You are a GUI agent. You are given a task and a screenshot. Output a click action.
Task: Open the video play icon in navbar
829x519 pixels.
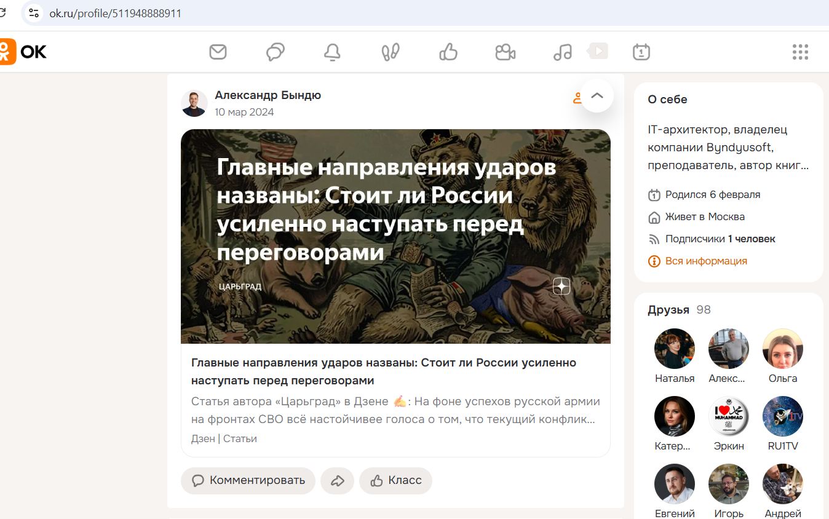click(x=598, y=50)
